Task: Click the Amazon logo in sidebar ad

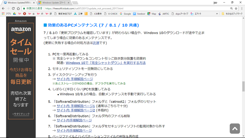Action: point(21,30)
